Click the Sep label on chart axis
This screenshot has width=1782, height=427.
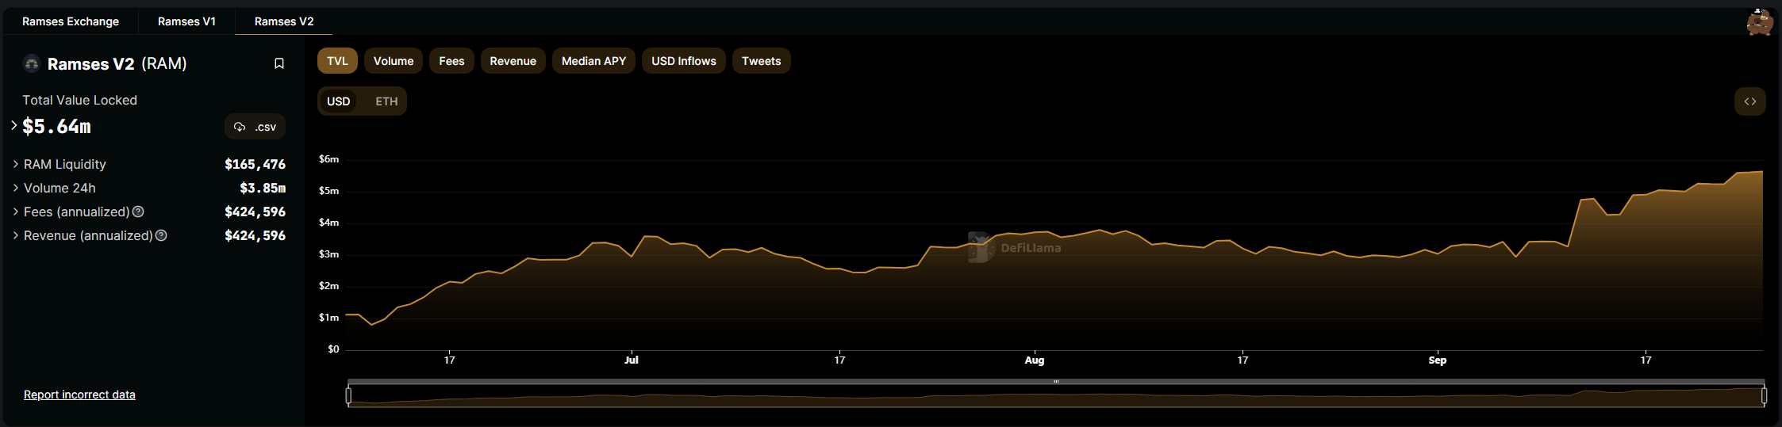tap(1438, 360)
